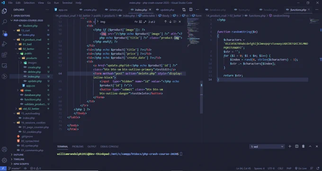The height and width of the screenshot is (171, 322).
Task: Click the synchronize changes icon in status bar
Action: (x=25, y=168)
